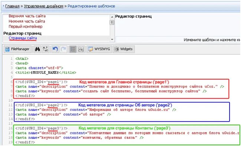This screenshot has height=146, width=241.
Task: Place cursor on the <html> code line
Action: pos(22,59)
